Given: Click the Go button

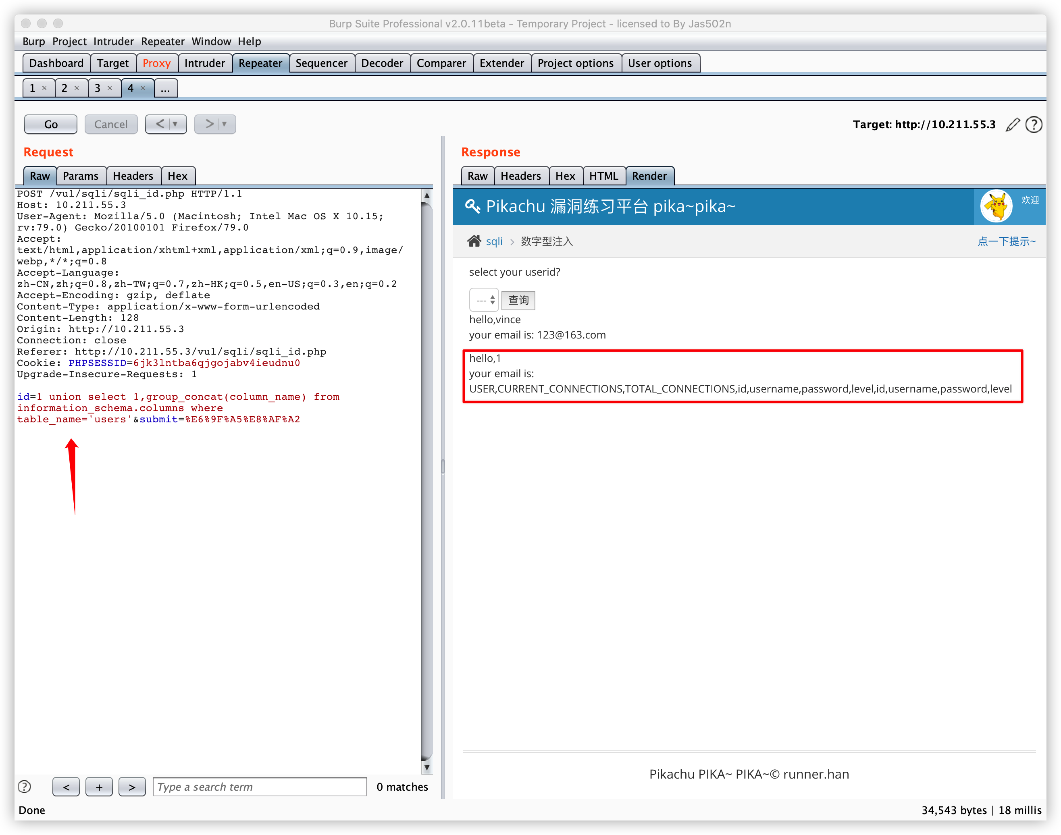Looking at the screenshot, I should pyautogui.click(x=50, y=124).
